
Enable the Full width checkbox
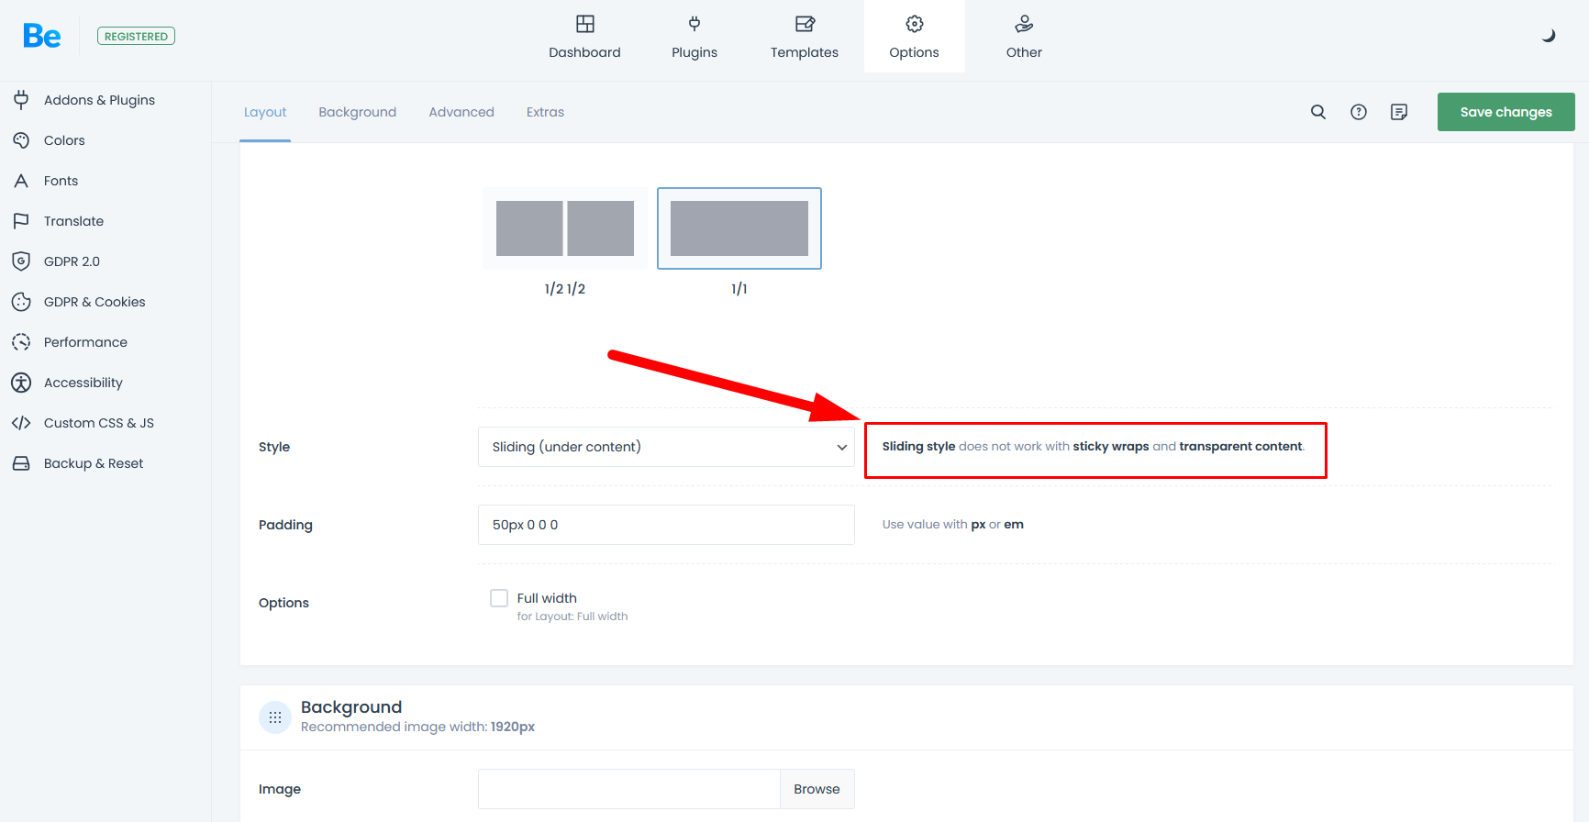(499, 598)
